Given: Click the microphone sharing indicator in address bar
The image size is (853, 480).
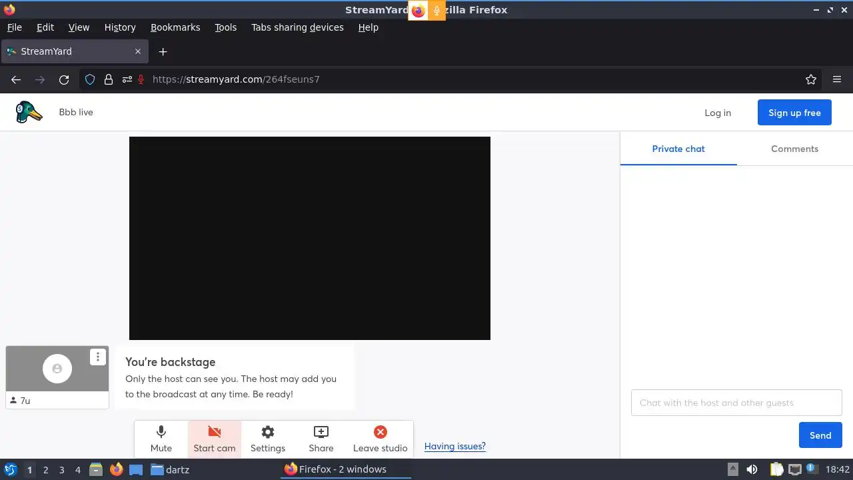Looking at the screenshot, I should coord(141,79).
